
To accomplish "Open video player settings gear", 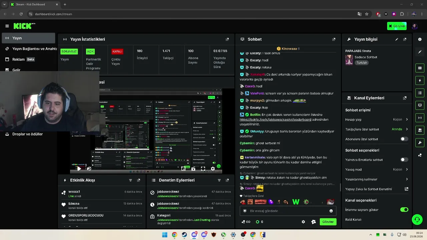I will pyautogui.click(x=213, y=169).
